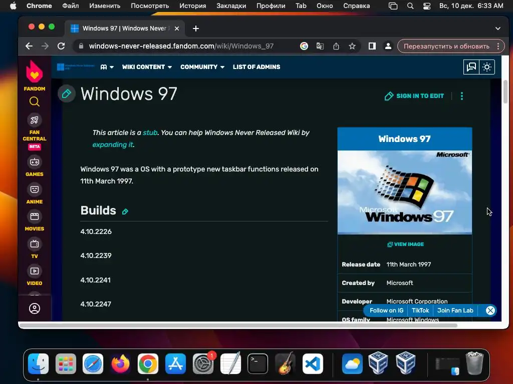
Task: Open the Movies sidebar icon
Action: 35,216
